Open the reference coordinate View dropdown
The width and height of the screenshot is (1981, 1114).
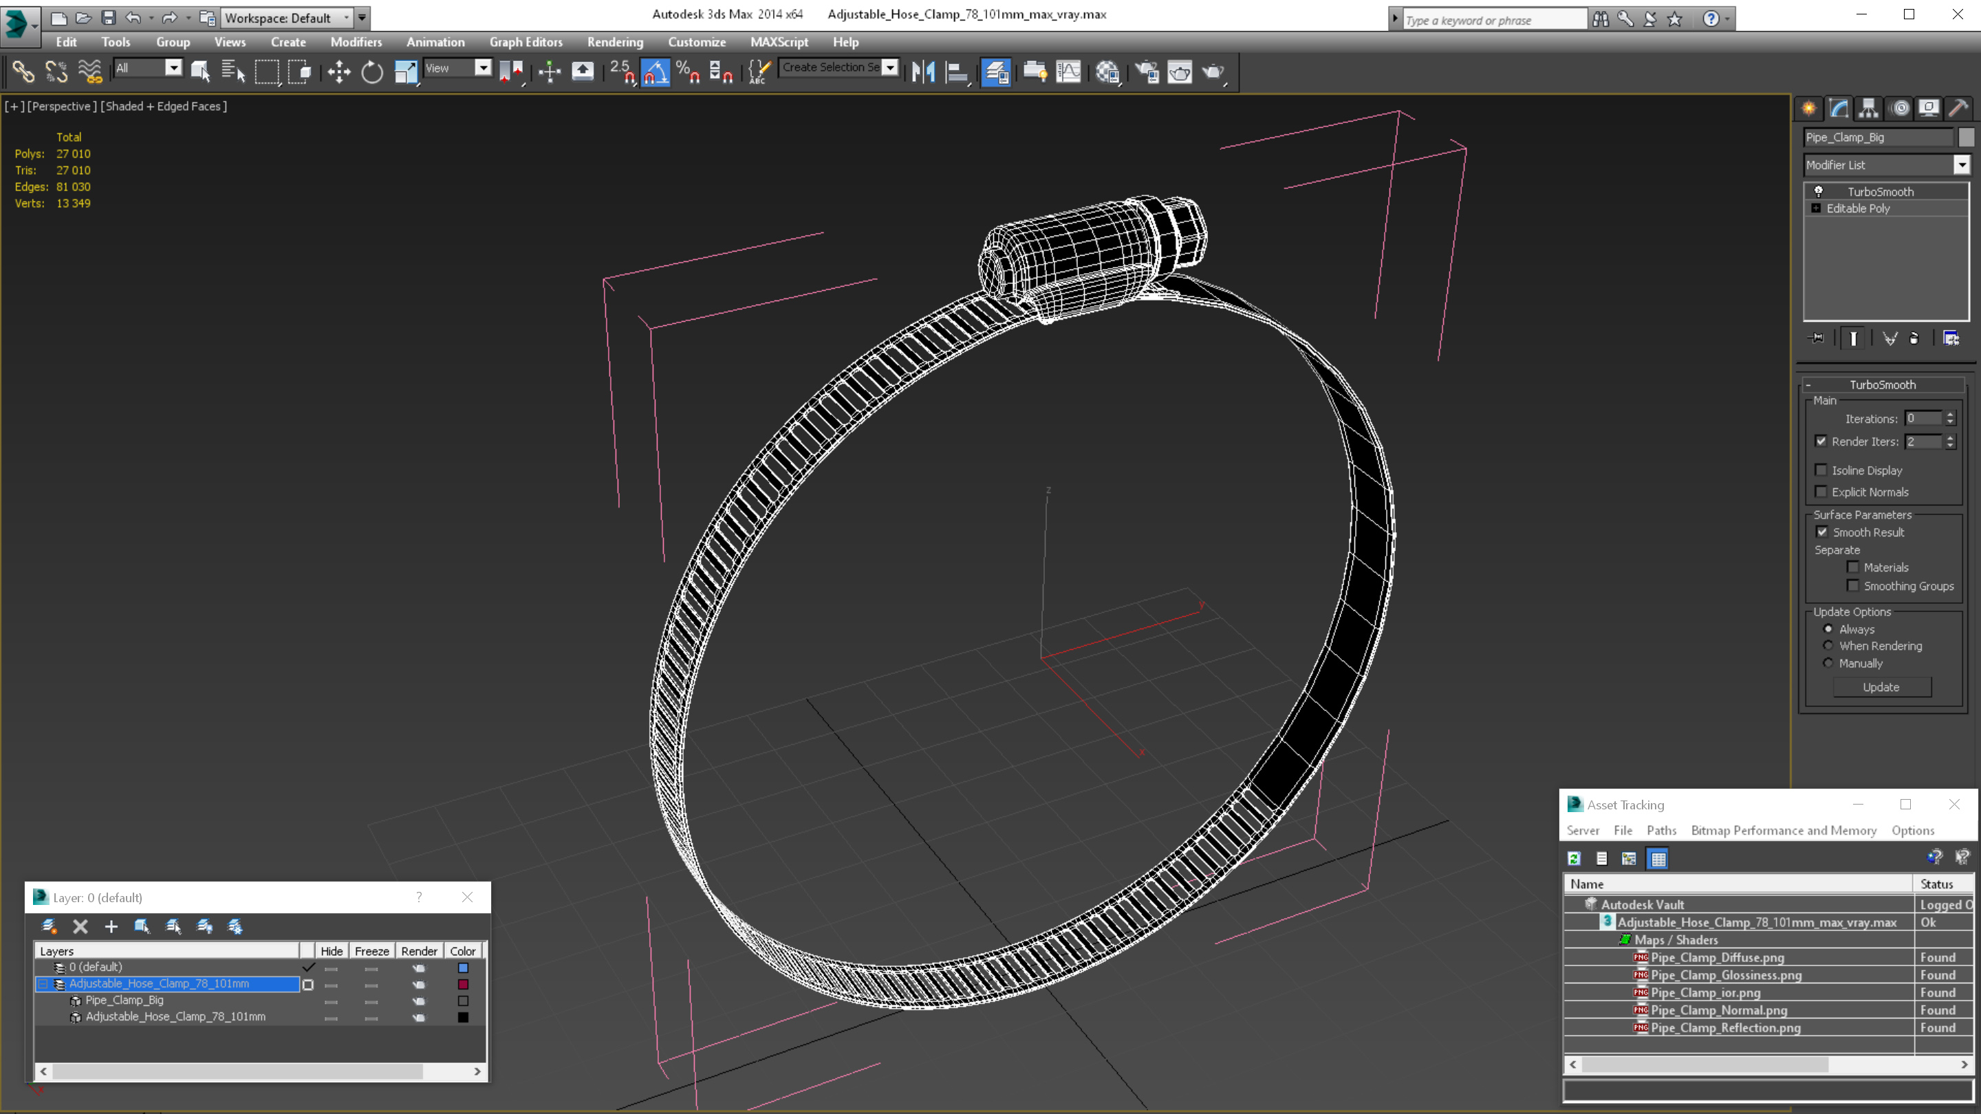tap(483, 69)
